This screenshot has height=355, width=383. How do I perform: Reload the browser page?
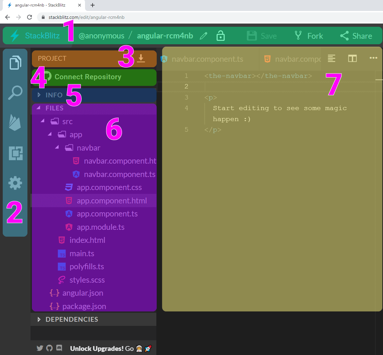tap(29, 17)
